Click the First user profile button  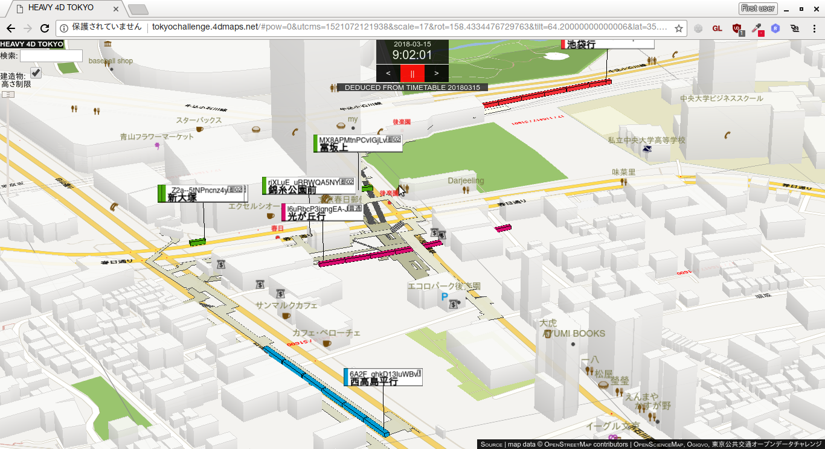758,8
